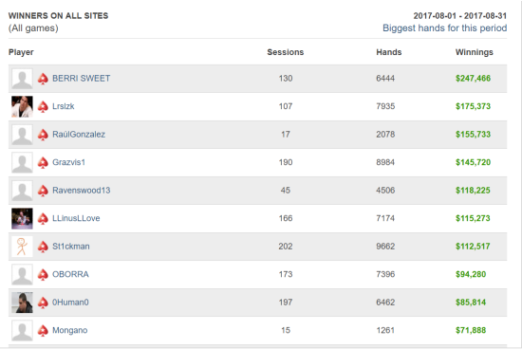Click the red spade icon beside RaúlGonzalez
Screen dimensions: 522x349
[x=43, y=135]
